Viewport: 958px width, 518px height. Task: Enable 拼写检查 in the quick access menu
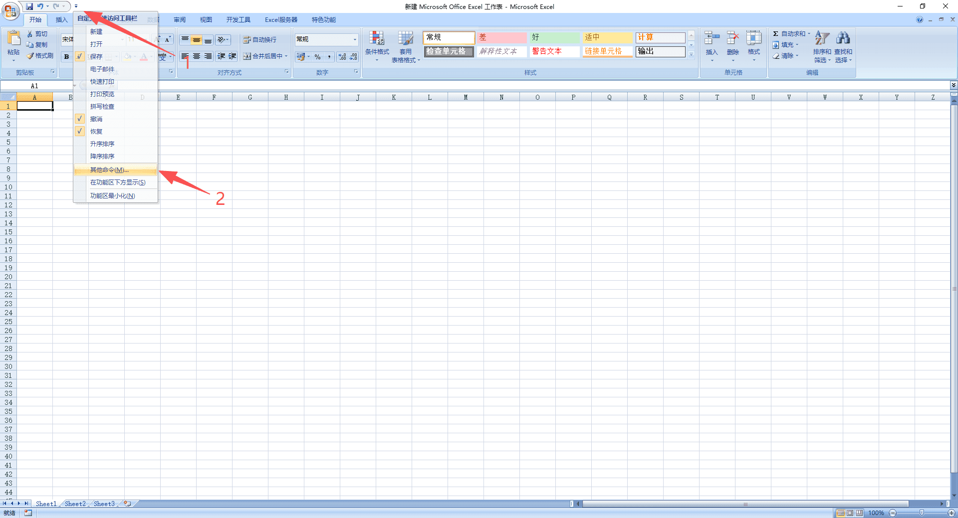click(115, 106)
